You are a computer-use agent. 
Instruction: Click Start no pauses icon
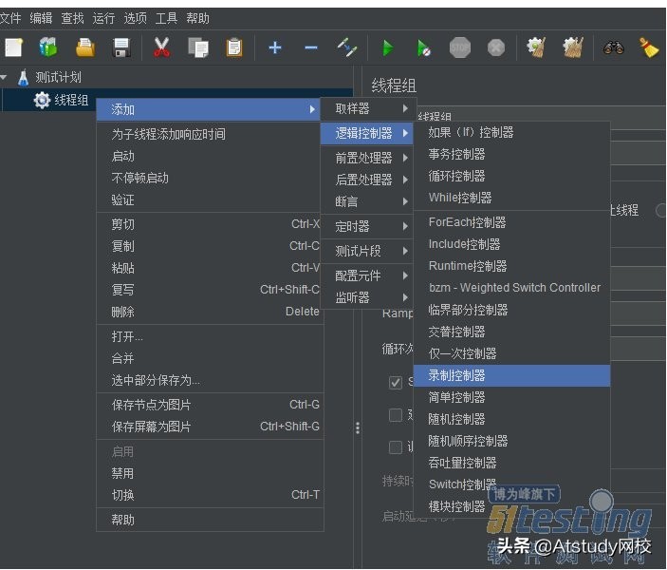point(424,48)
